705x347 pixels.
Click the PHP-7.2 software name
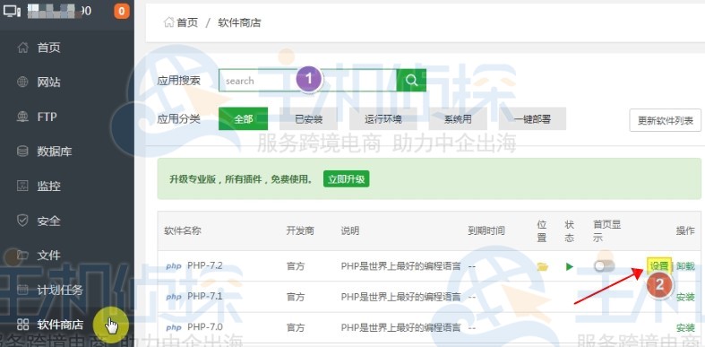pyautogui.click(x=205, y=266)
